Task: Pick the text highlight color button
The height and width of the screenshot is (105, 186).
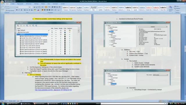Action: (35, 10)
